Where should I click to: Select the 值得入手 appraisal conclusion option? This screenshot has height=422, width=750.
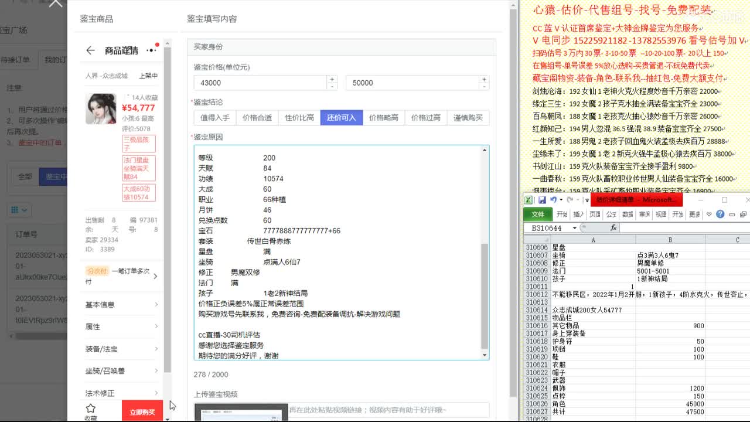click(215, 117)
